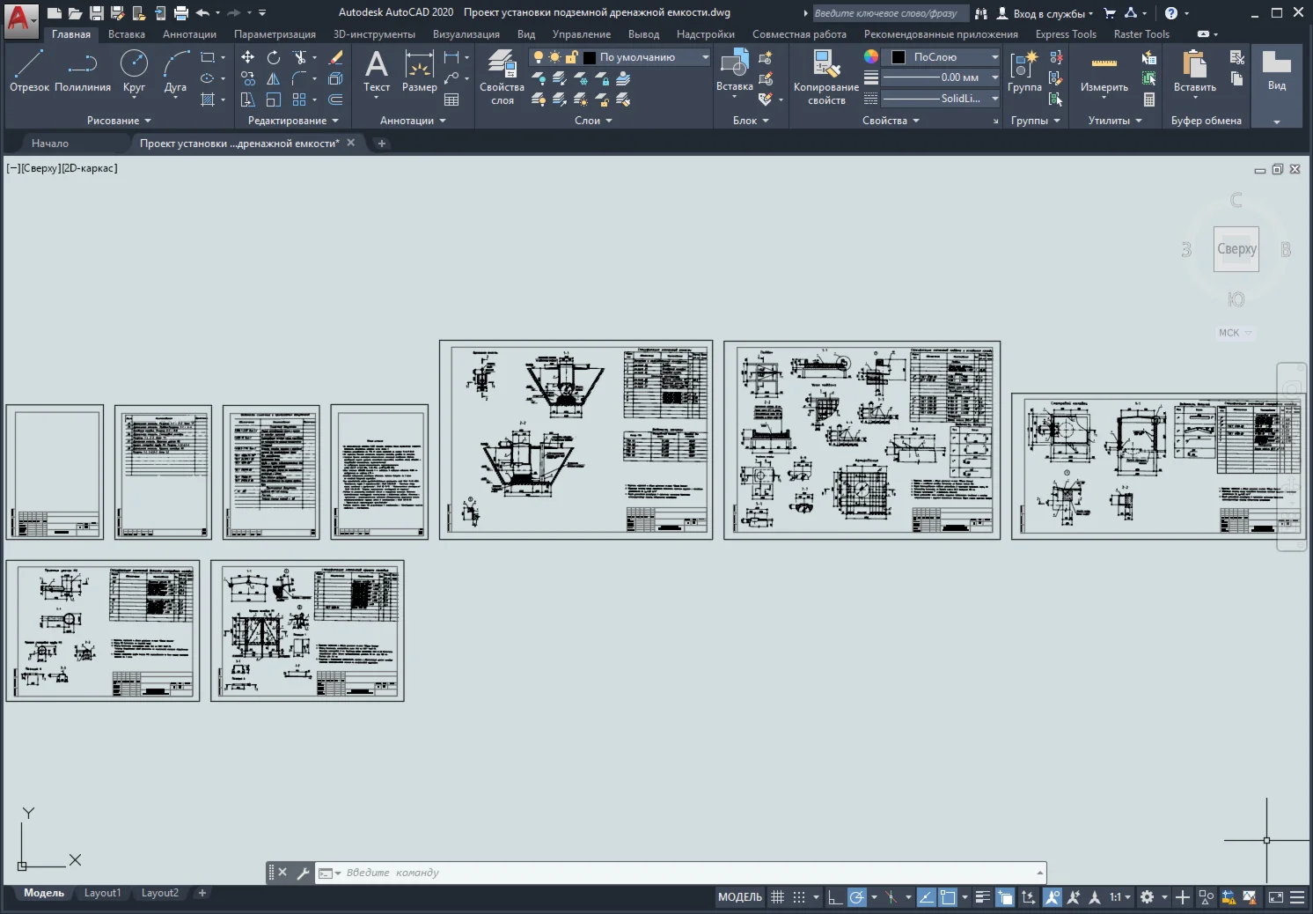
Task: Click the black layer color swatch
Action: (590, 57)
